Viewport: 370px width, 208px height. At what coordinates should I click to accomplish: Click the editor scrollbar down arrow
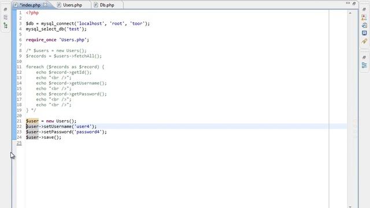pos(350,207)
